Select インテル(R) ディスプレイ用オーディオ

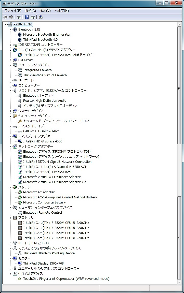[x=50, y=106]
